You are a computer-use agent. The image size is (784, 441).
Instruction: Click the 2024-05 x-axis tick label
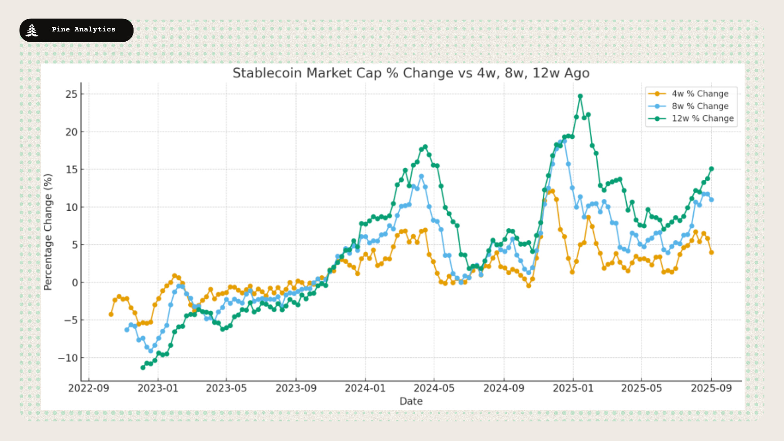point(434,388)
